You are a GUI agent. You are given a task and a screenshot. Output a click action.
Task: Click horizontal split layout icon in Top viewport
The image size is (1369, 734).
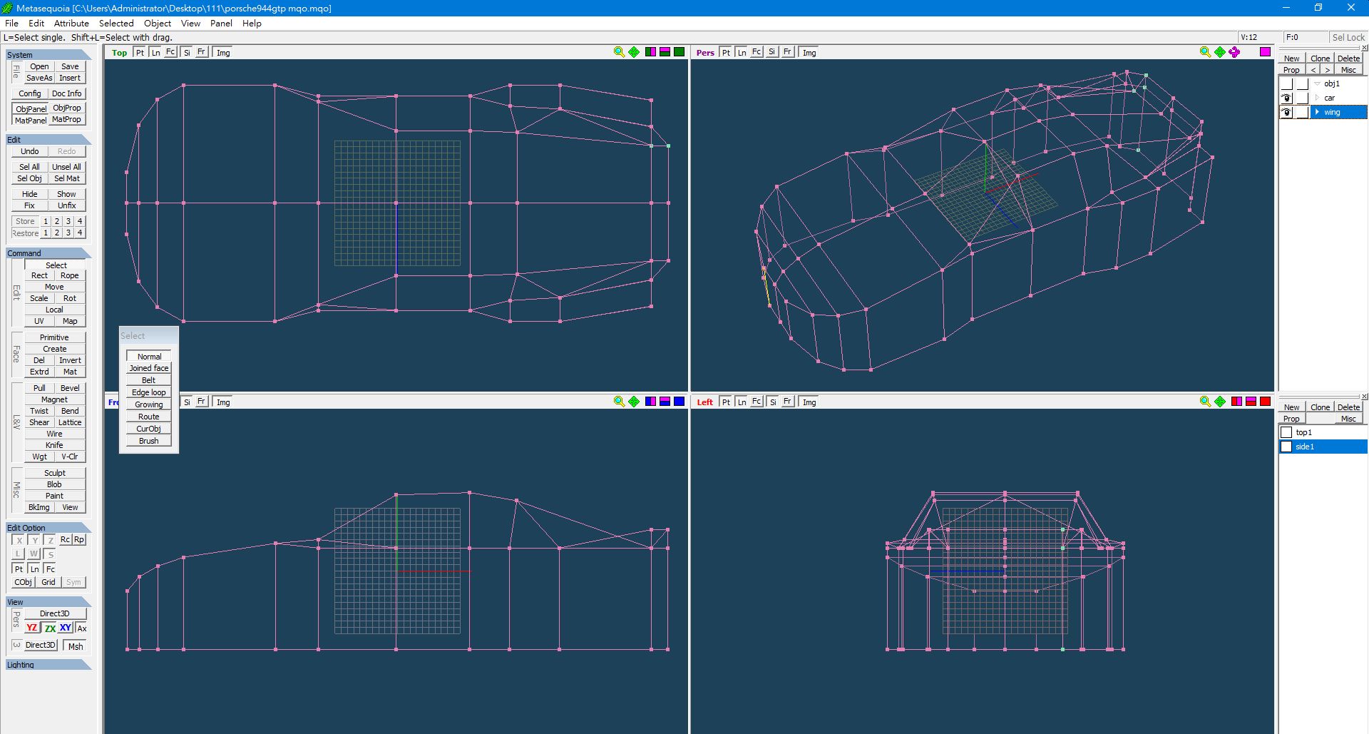click(665, 52)
